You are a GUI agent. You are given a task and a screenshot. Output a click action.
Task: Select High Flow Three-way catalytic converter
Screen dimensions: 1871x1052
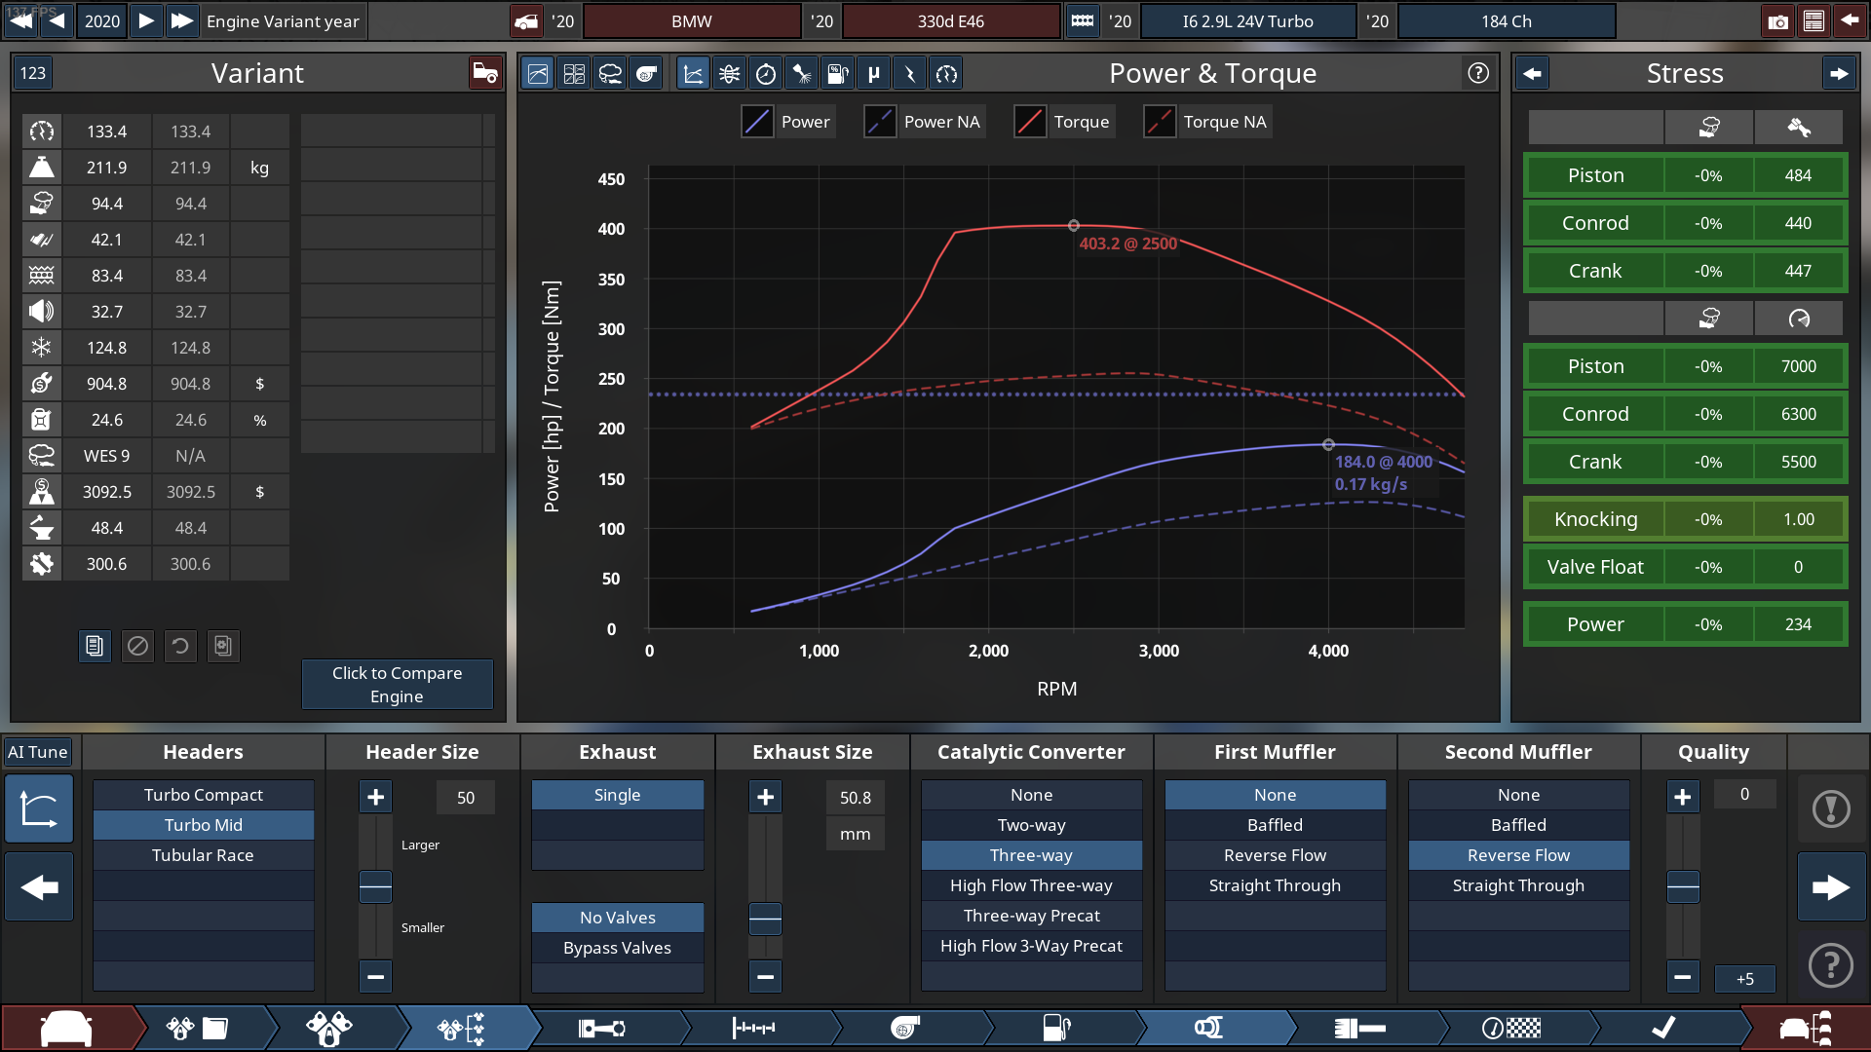coord(1032,885)
